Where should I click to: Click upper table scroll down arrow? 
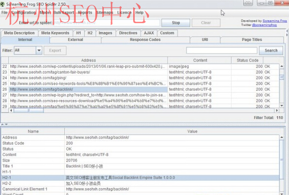pyautogui.click(x=282, y=105)
